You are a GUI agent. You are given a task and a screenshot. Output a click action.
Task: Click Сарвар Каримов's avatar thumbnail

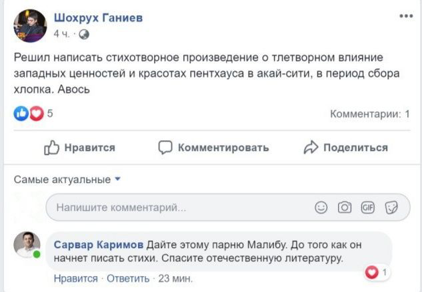27,245
